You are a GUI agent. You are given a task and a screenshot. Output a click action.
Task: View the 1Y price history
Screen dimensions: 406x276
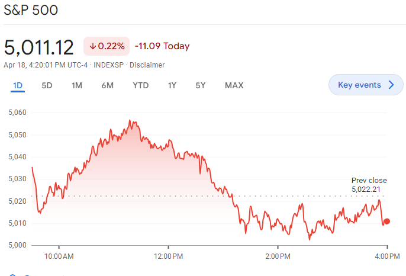click(172, 85)
